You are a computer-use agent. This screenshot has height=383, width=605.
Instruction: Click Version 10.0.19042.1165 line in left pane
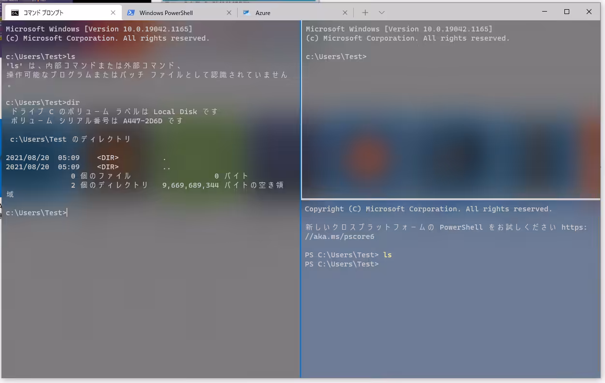click(x=99, y=29)
